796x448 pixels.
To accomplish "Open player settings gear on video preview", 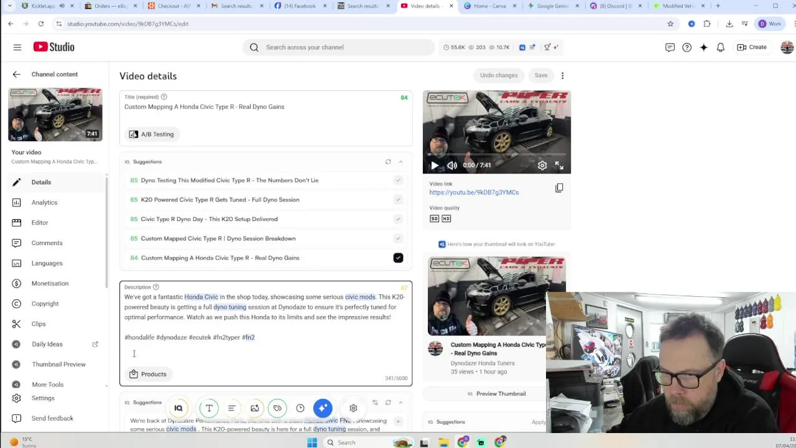I will (542, 166).
